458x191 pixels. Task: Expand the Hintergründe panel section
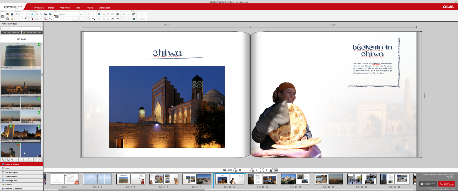(21, 180)
